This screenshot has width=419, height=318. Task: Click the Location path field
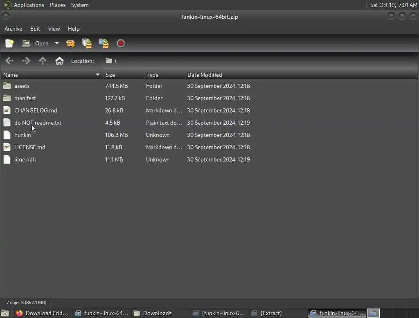(x=259, y=61)
